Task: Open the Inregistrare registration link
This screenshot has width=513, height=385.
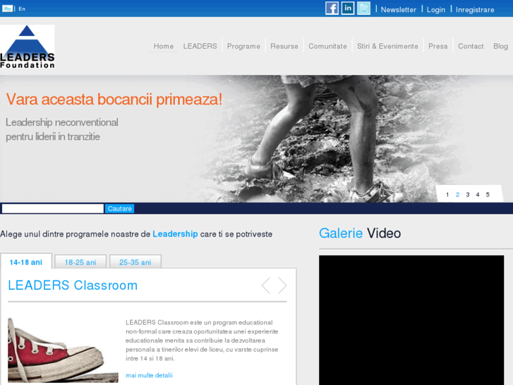Action: click(x=475, y=10)
